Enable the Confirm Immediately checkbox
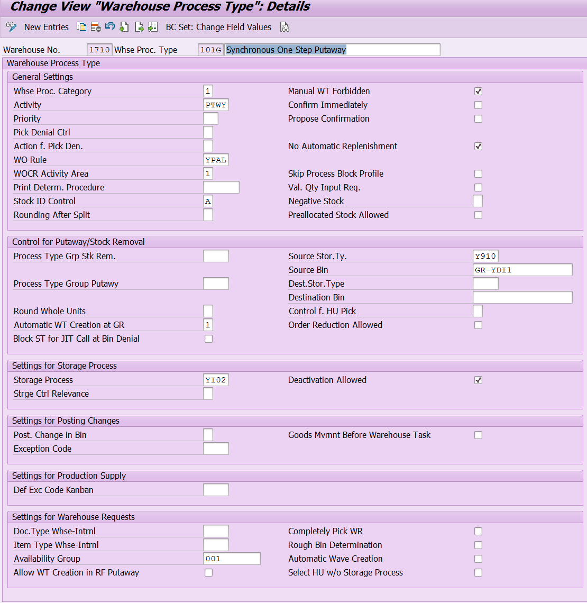This screenshot has width=587, height=603. [478, 105]
